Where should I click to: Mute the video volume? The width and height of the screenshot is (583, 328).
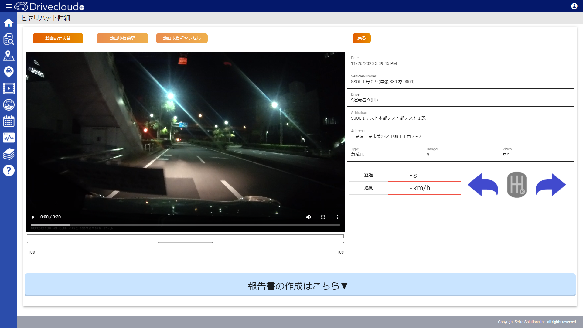tap(309, 217)
